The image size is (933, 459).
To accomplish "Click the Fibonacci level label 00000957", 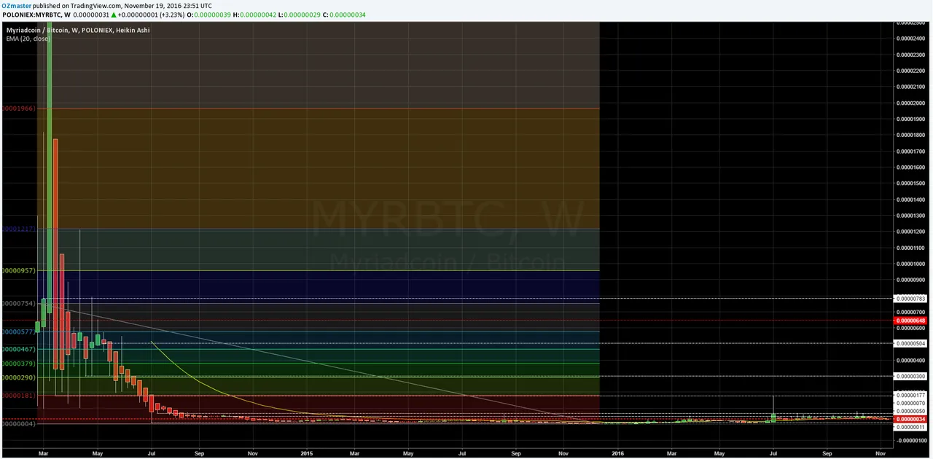I will pos(17,270).
